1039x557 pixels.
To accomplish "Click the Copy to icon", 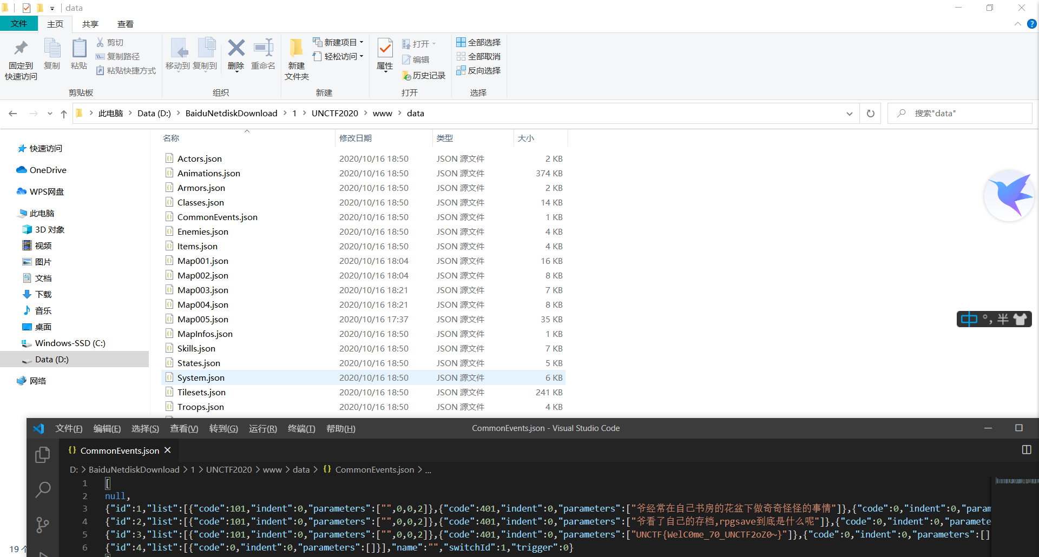I will click(x=205, y=54).
